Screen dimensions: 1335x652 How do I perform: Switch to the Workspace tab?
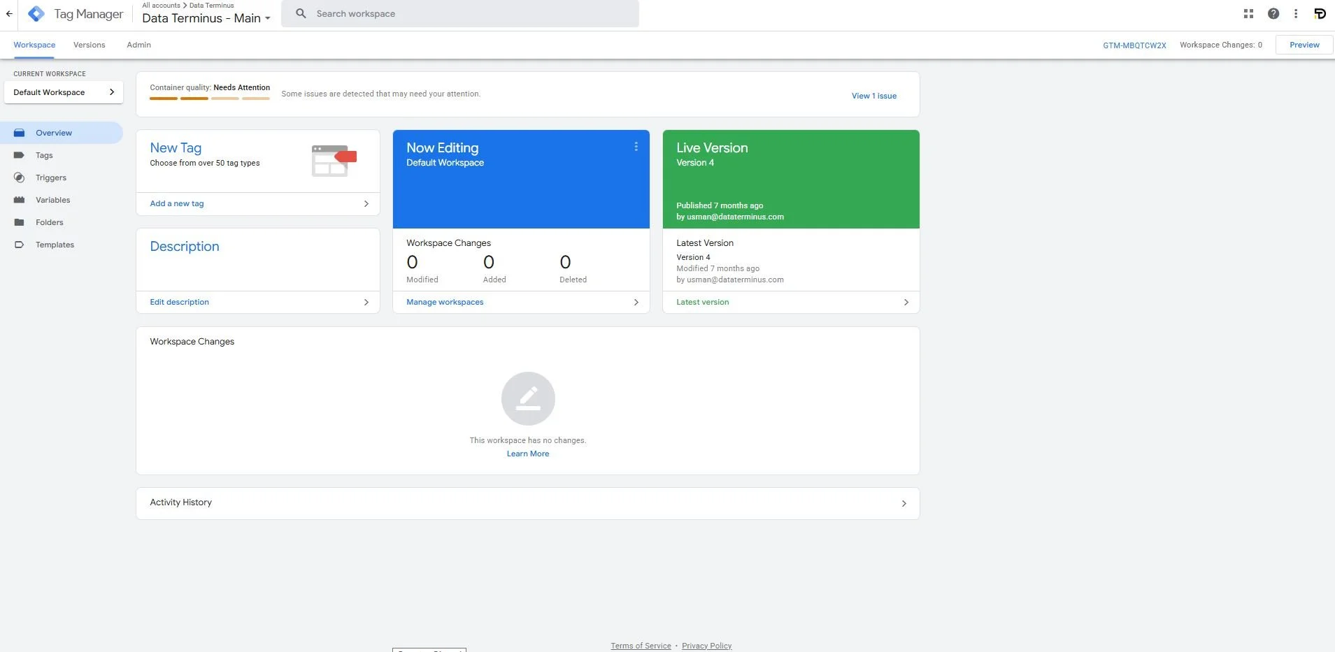point(34,45)
